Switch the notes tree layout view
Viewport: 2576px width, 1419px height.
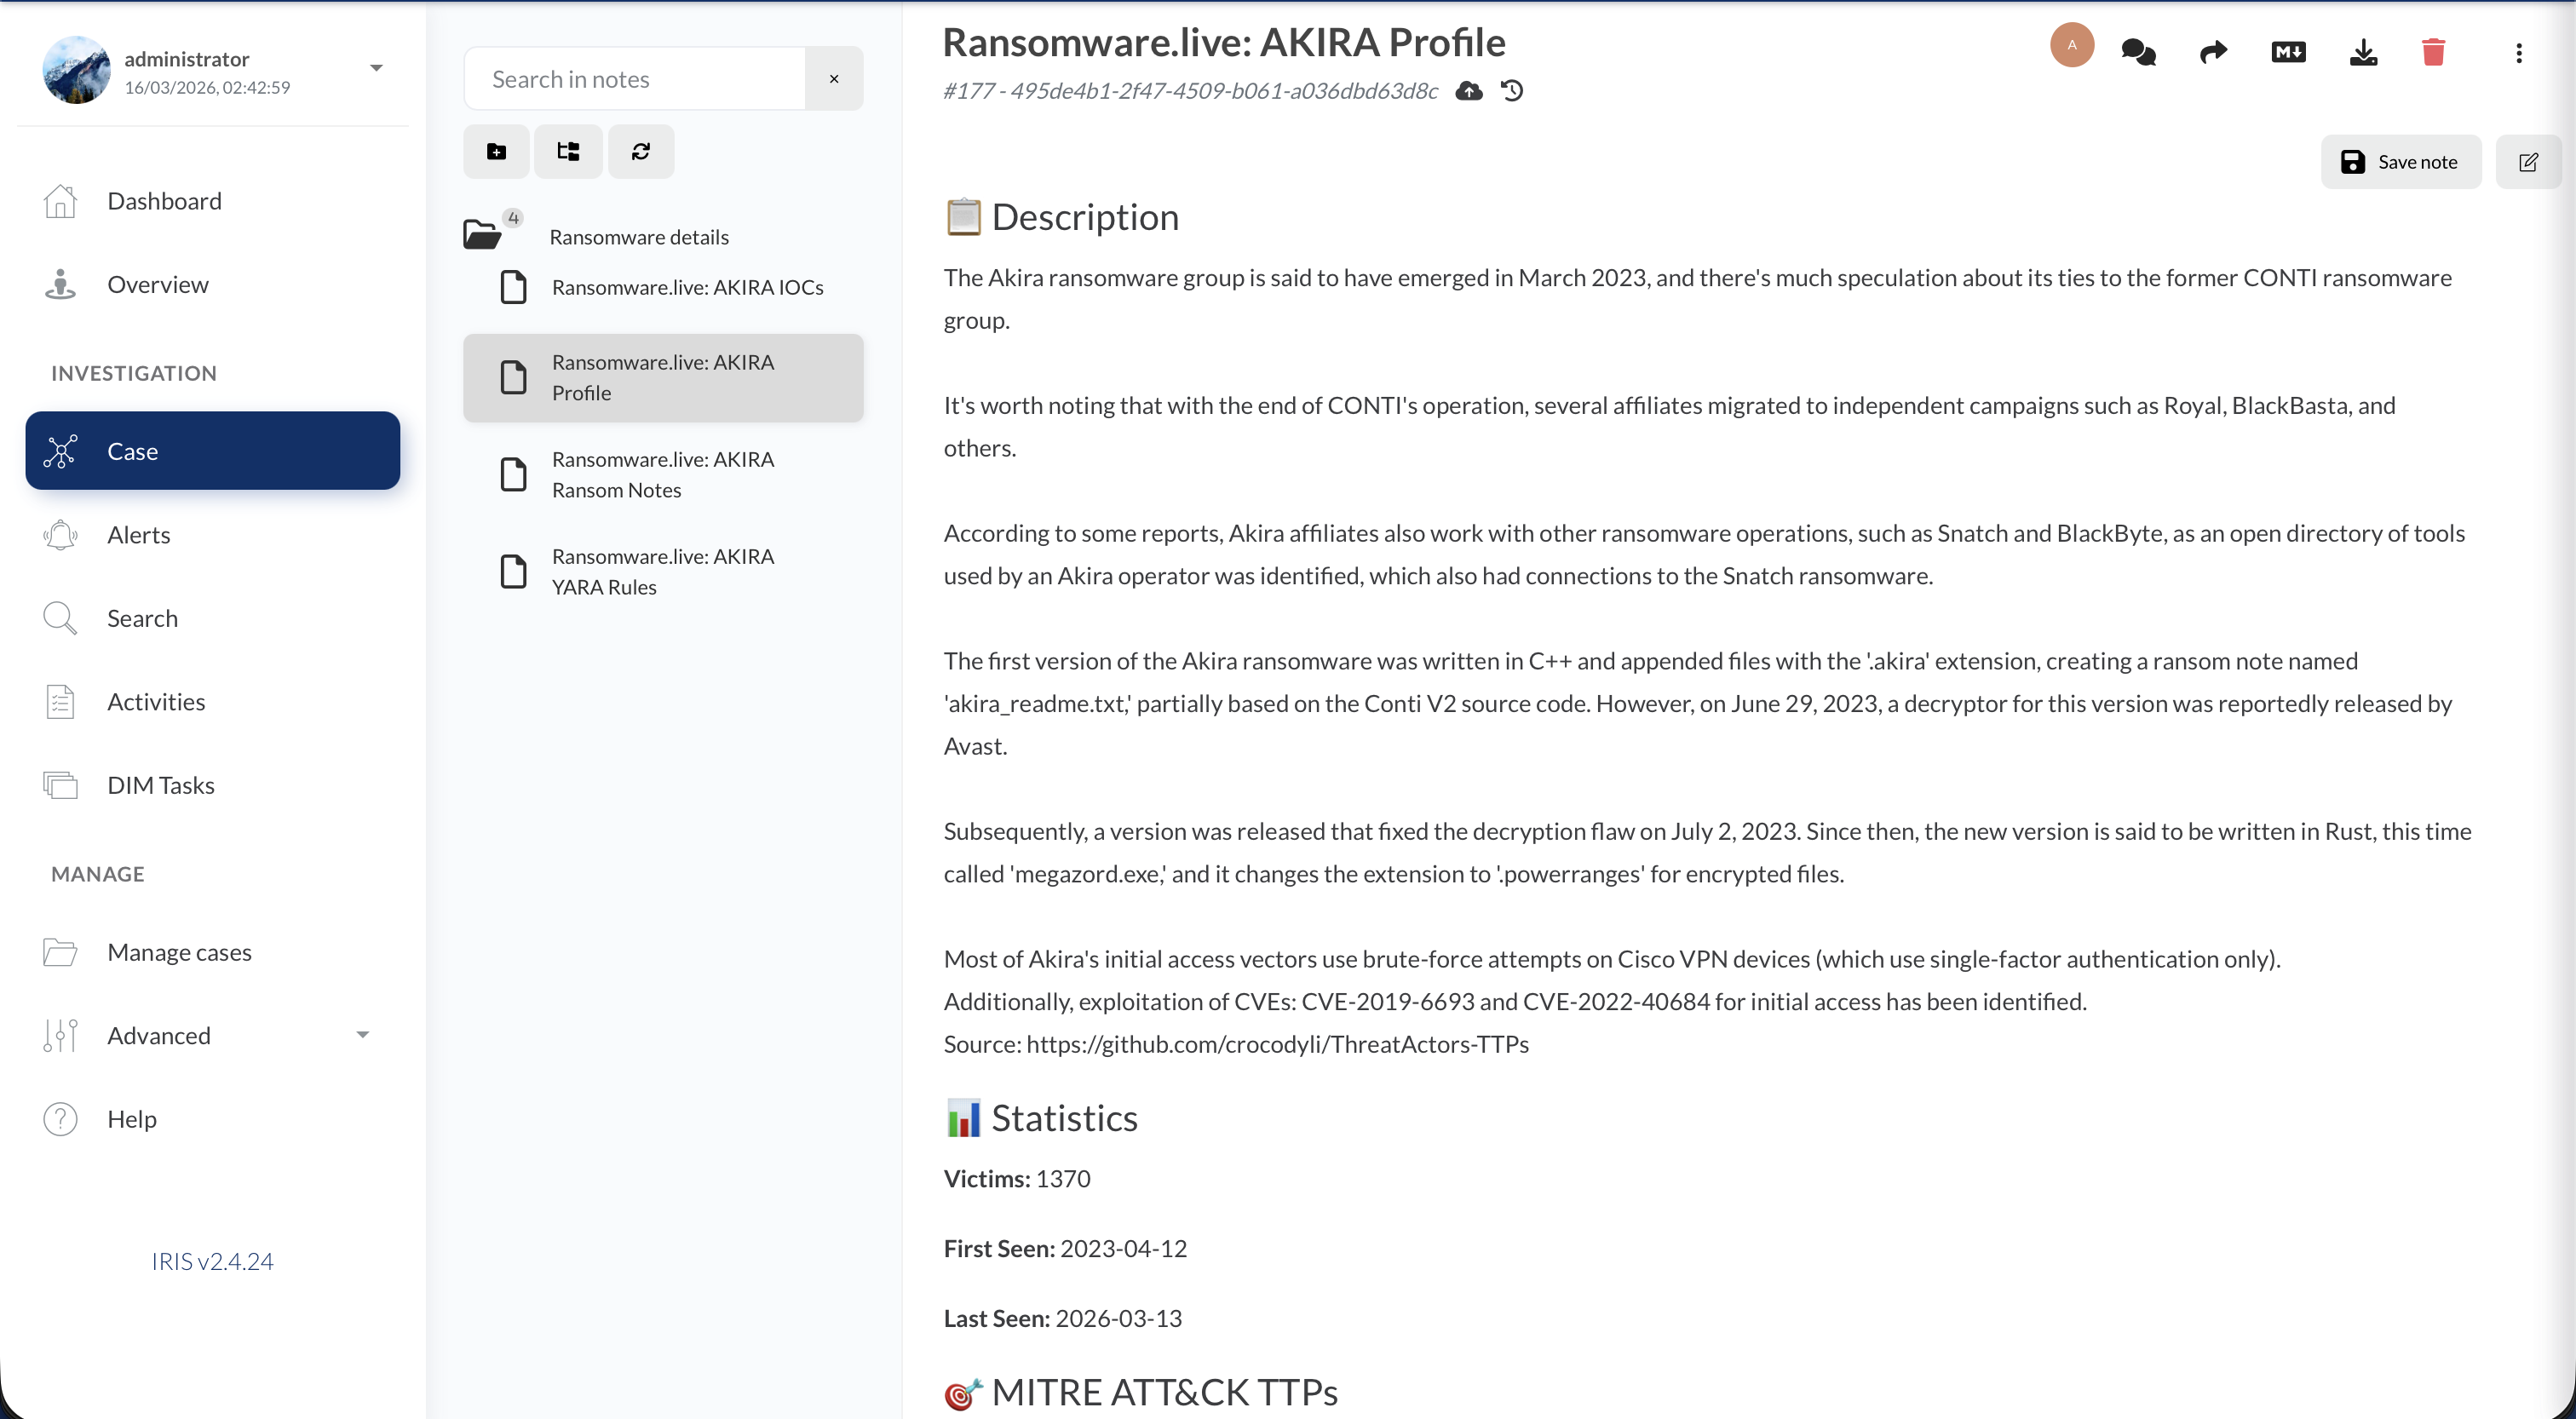coord(567,151)
